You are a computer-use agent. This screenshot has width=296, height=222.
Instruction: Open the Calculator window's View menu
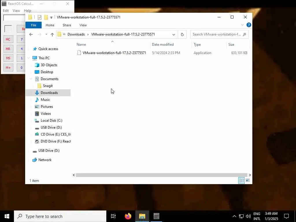click(x=16, y=11)
